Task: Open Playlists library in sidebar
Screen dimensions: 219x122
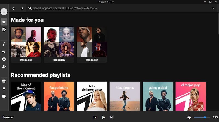Action: 4,52
